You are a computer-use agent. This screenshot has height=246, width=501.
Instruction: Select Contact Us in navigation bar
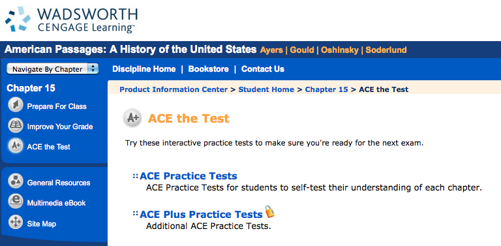coord(263,69)
